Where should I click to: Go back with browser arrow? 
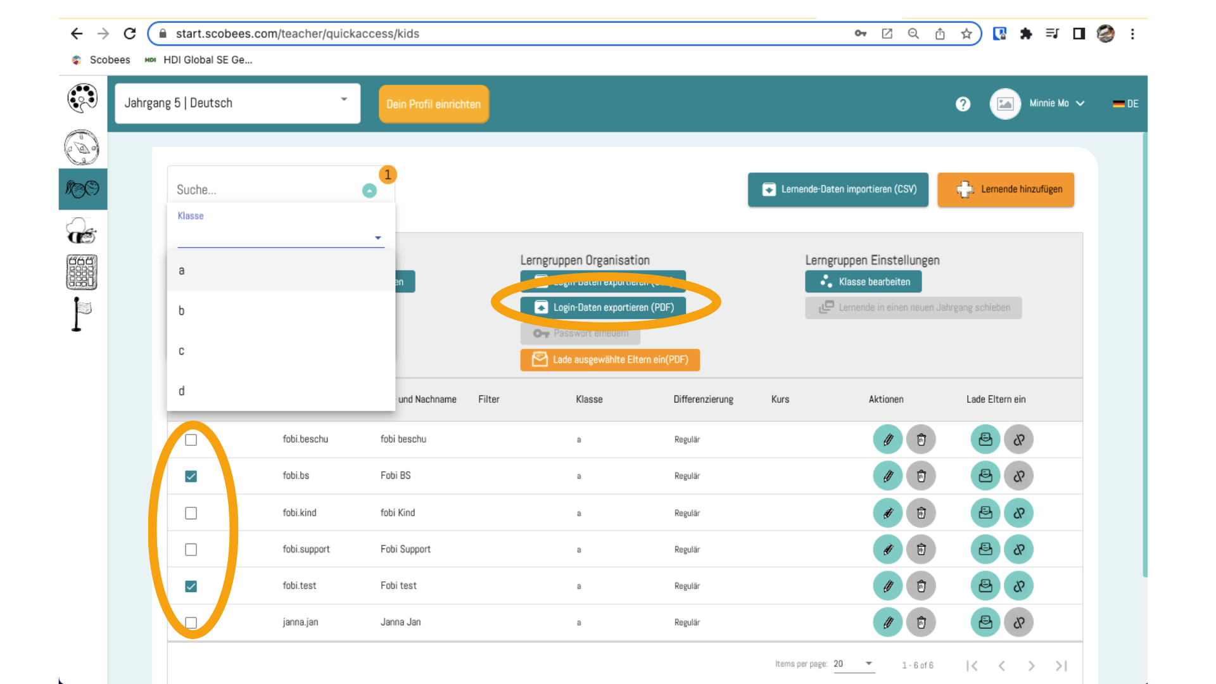(x=77, y=34)
